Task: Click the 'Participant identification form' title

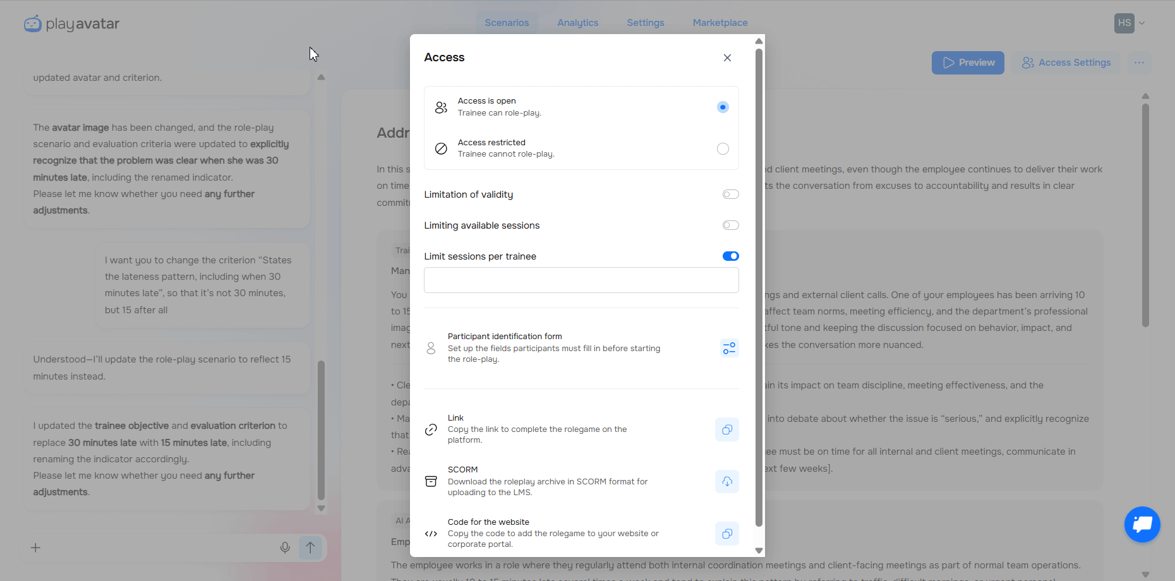Action: [505, 337]
